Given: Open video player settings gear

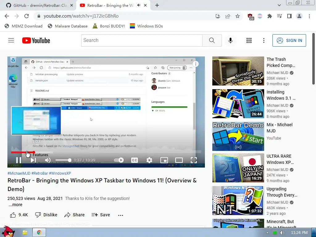Looking at the screenshot, I should [x=149, y=160].
